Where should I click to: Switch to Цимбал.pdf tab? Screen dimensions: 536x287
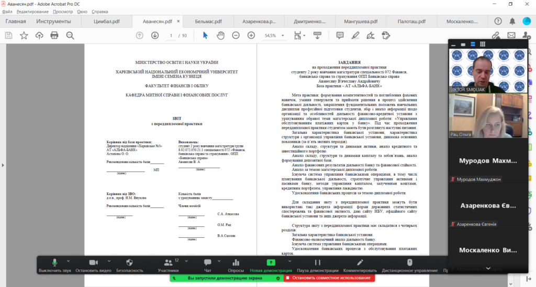[x=107, y=21]
